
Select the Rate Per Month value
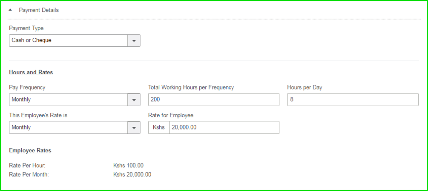click(132, 174)
